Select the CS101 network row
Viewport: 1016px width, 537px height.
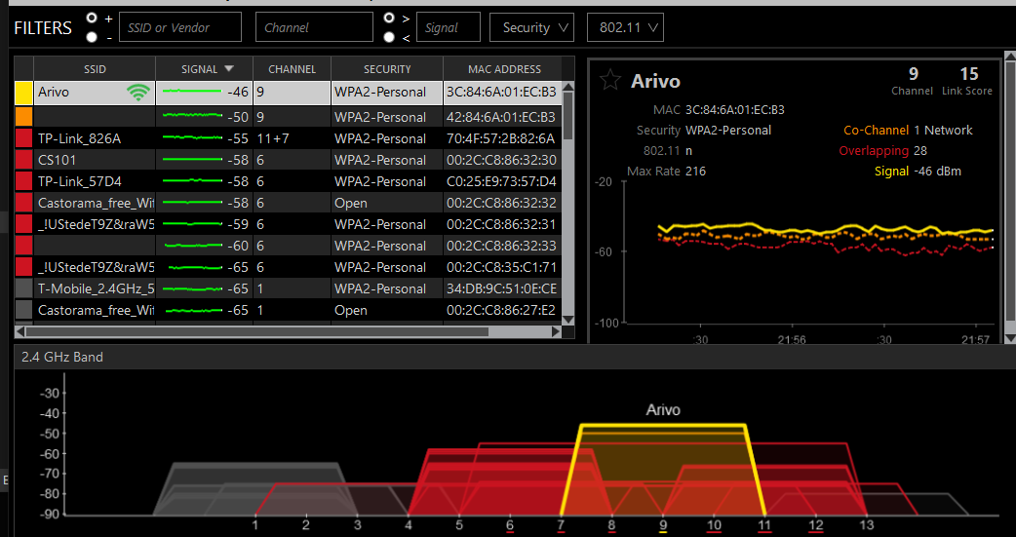289,160
